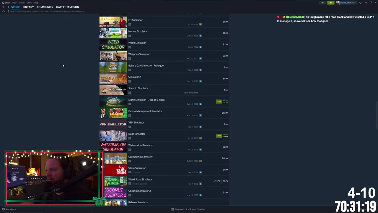Viewport: 378px width, 213px height.
Task: Click the Coconut Simulator 2 title
Action: tap(139, 191)
